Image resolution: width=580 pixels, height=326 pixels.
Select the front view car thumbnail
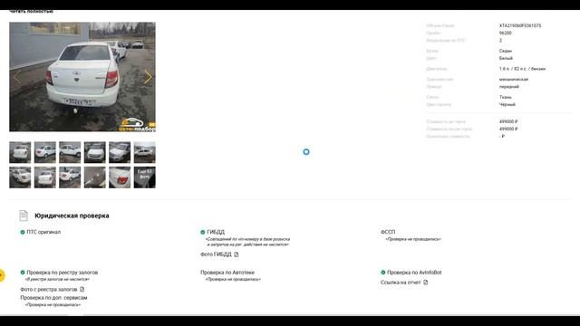[94, 152]
